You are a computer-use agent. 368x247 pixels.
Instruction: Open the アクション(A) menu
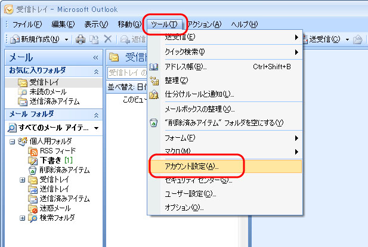[204, 24]
